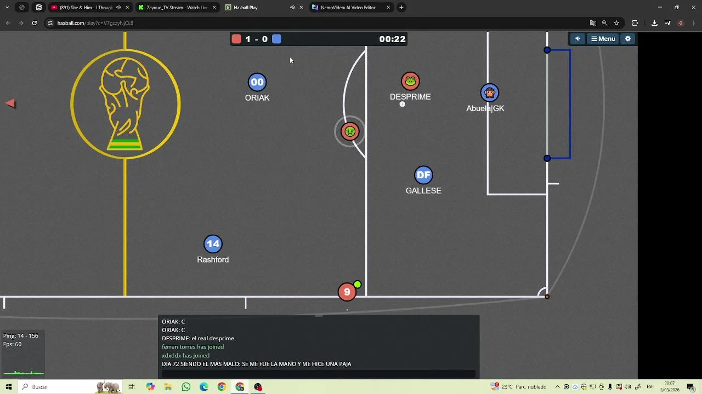Toggle Haxball sound with the speaker button
Viewport: 702px width, 394px height.
[577, 39]
